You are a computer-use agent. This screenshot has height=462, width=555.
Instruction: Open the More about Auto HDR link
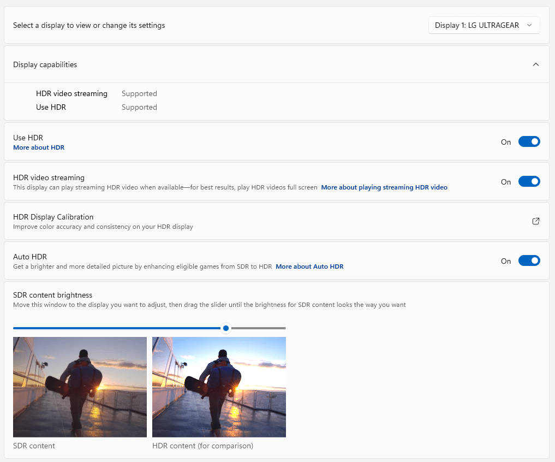[309, 266]
